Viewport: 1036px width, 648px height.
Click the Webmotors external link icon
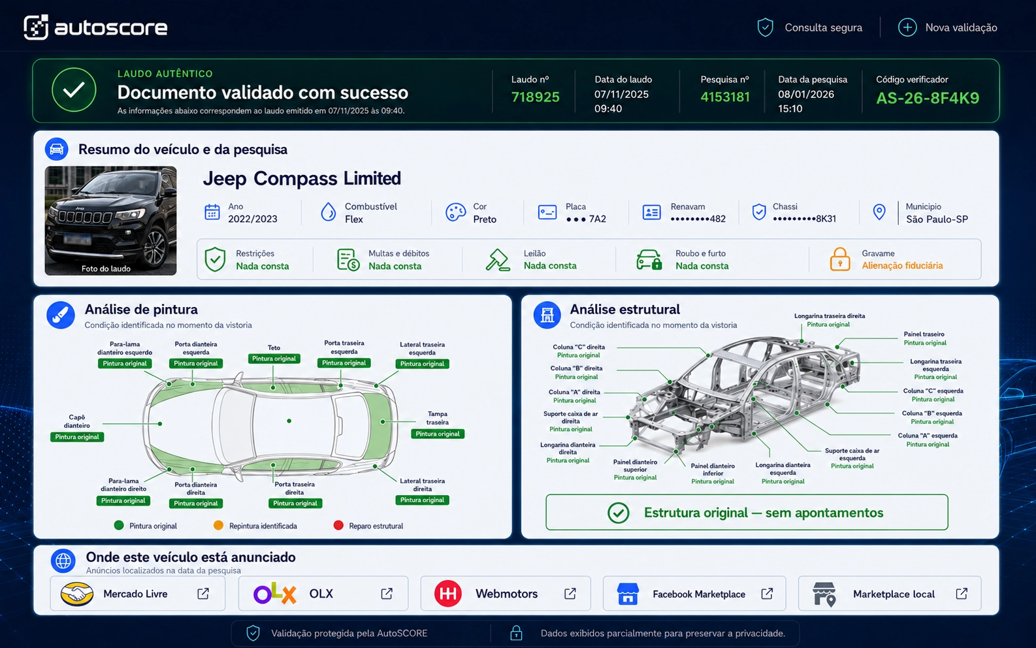570,593
